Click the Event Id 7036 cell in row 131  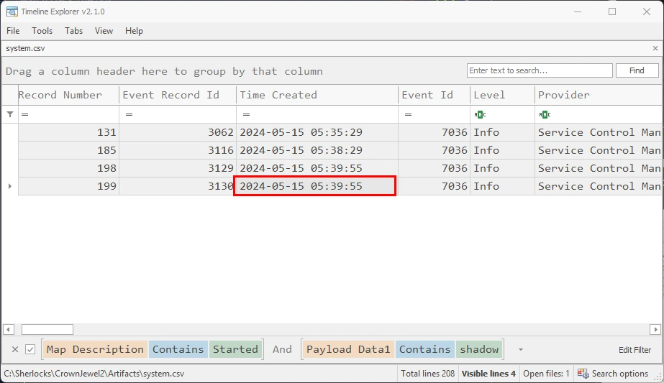click(434, 132)
